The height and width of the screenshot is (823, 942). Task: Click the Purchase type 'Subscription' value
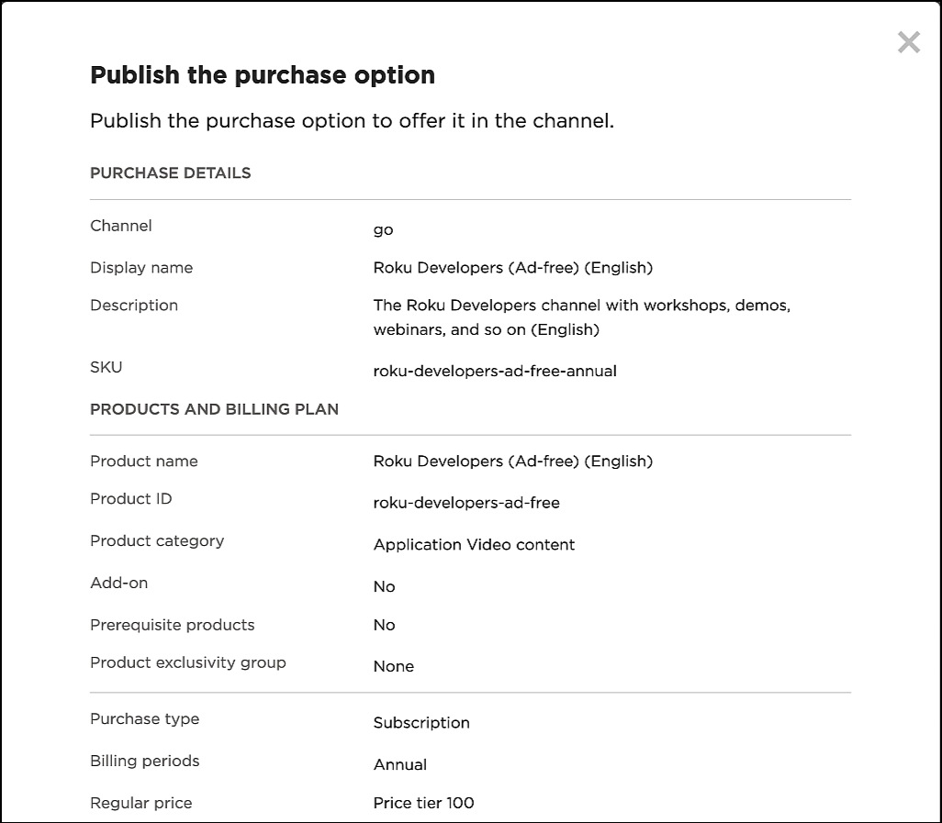[421, 723]
